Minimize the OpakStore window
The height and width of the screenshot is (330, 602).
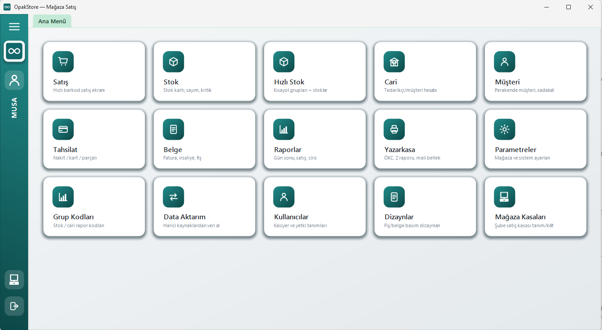tap(547, 7)
